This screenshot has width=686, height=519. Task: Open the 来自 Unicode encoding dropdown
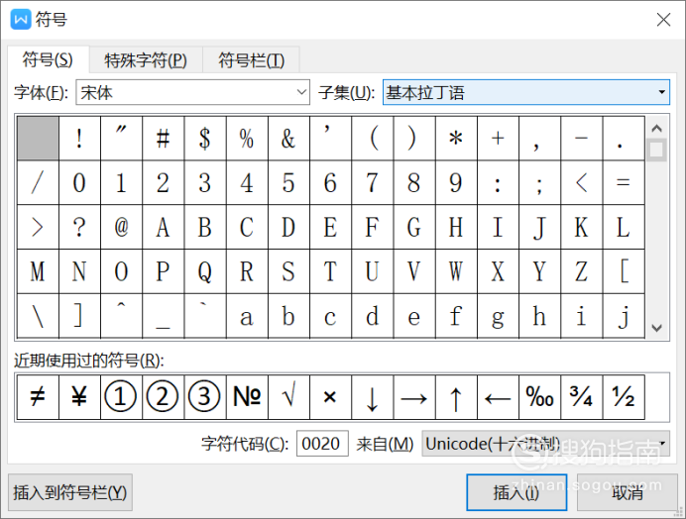click(545, 444)
